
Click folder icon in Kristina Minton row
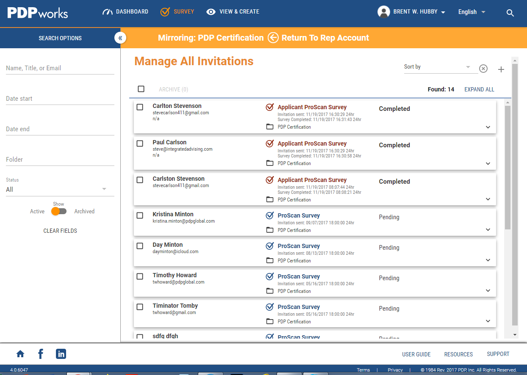click(269, 230)
